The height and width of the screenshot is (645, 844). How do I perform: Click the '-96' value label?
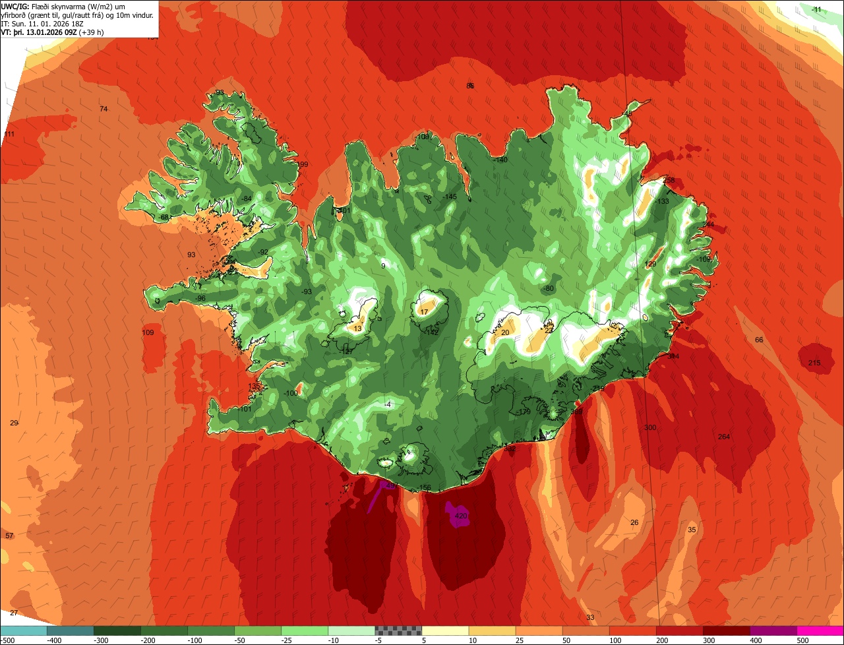coord(201,298)
